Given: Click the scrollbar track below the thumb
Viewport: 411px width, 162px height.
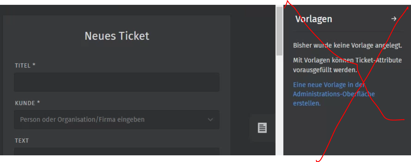Looking at the screenshot, I should (279, 105).
